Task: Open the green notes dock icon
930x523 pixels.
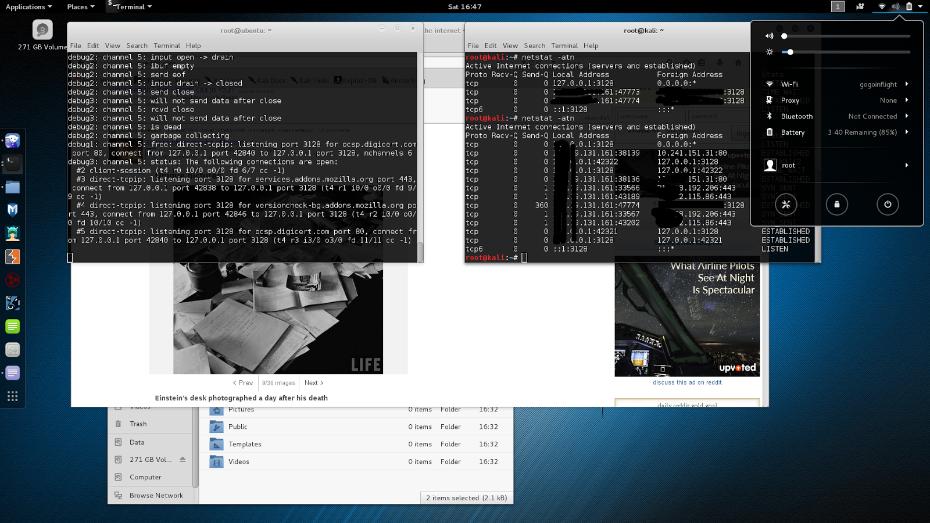Action: [13, 327]
